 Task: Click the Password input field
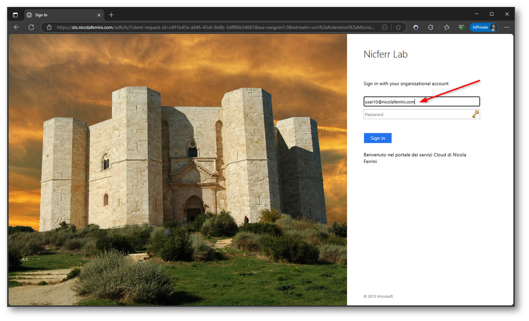[x=422, y=114]
